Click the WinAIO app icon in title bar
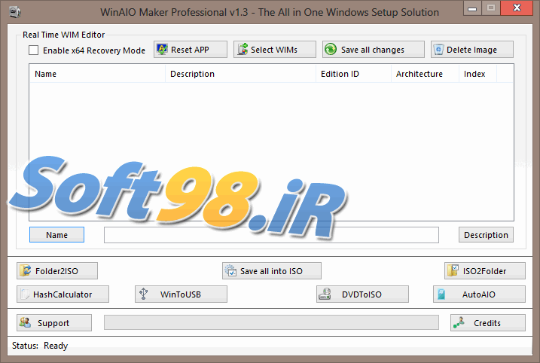This screenshot has width=540, height=363. click(x=15, y=12)
